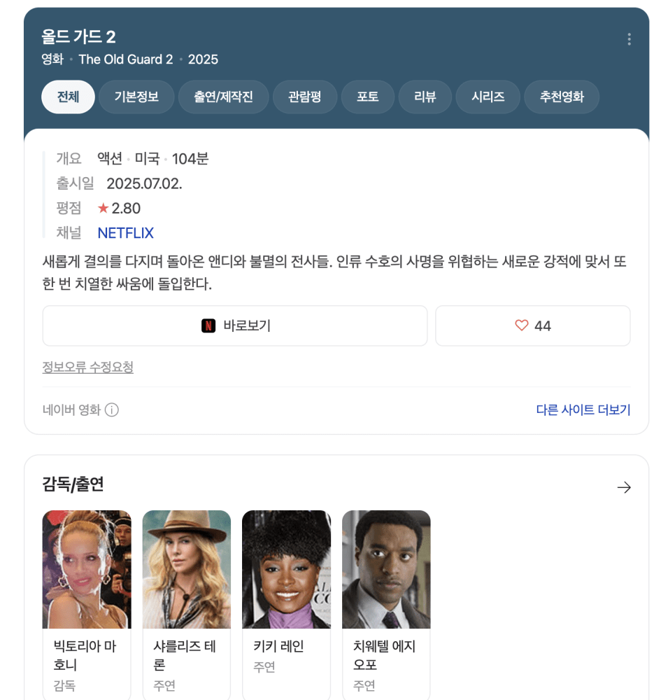Open the 출연/제작진 tab
661x700 pixels.
click(x=223, y=97)
